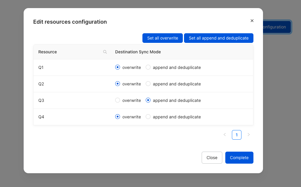
Task: Select append and deduplicate for Q2
Action: point(148,84)
